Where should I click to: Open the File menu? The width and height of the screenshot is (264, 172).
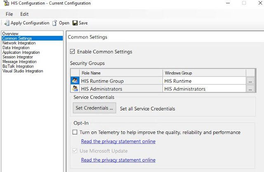point(9,14)
